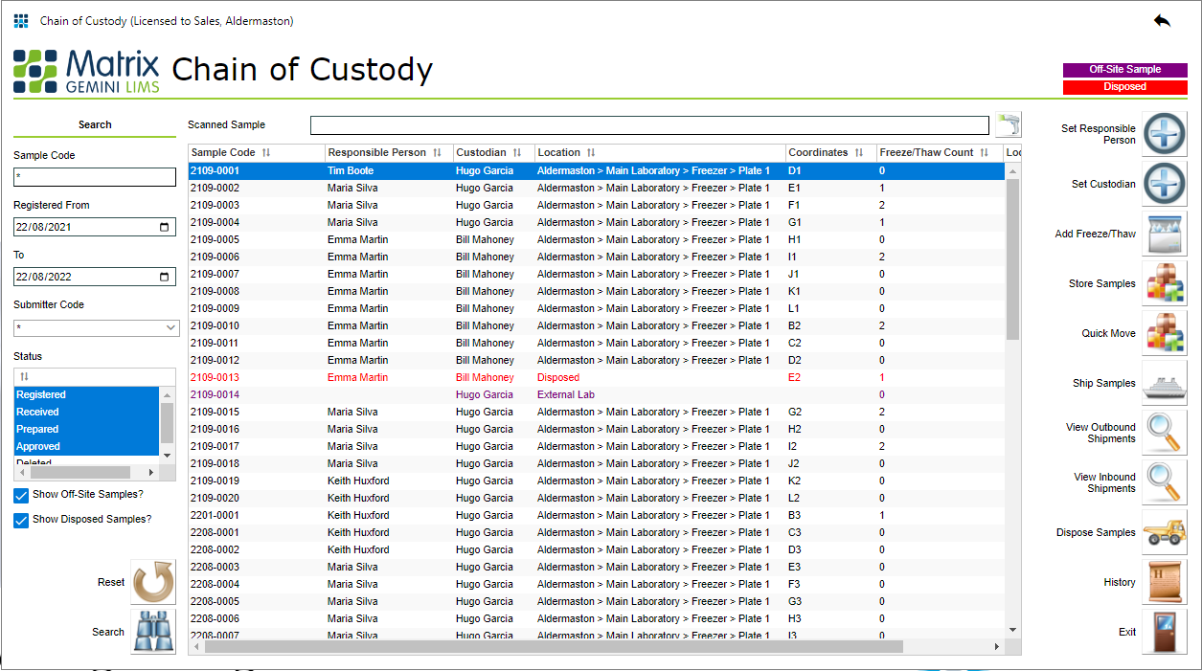Click the Search binoculars button
Image resolution: width=1202 pixels, height=671 pixels.
[152, 632]
